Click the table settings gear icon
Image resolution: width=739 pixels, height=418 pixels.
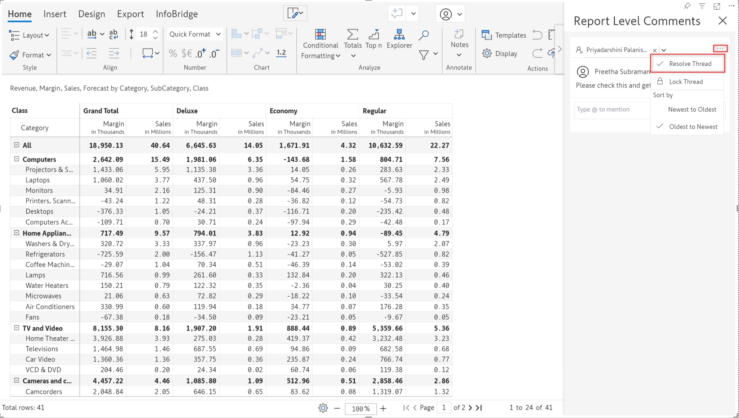tap(323, 408)
